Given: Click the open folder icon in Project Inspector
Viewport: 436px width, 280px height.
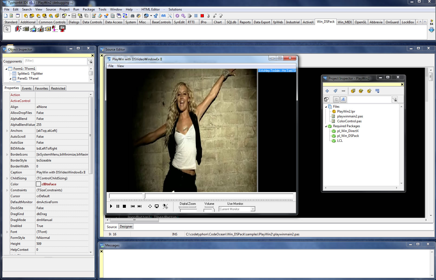Looking at the screenshot, I should click(x=361, y=91).
